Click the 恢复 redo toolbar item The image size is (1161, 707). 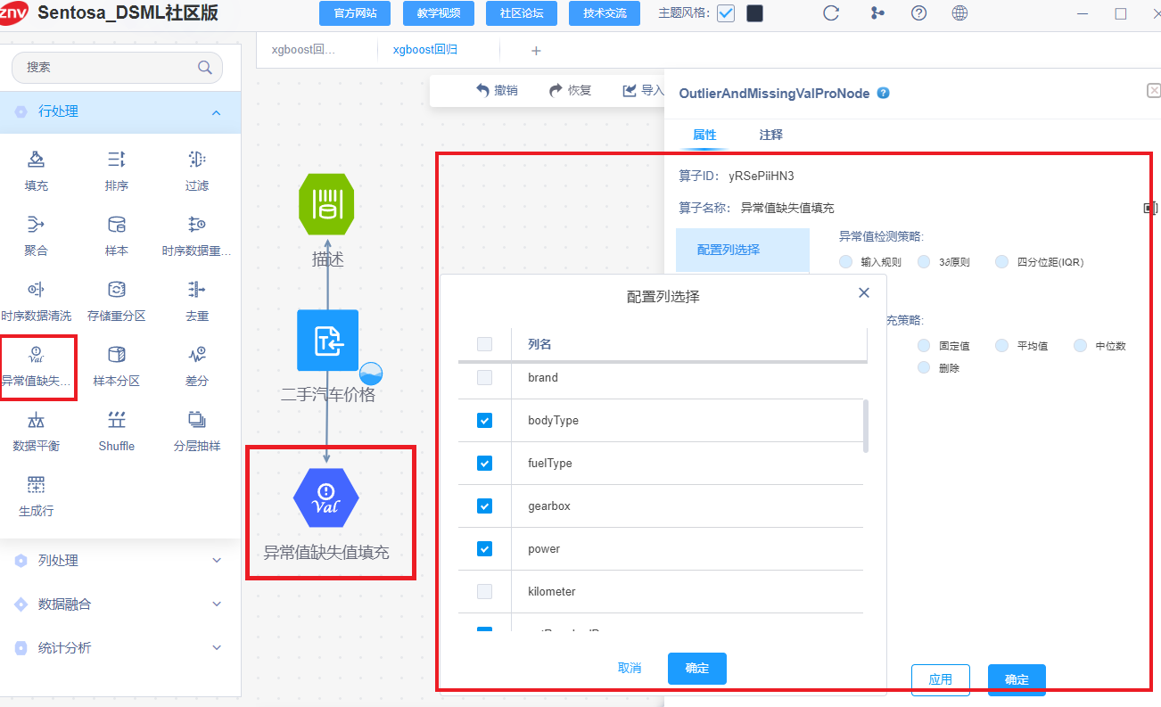570,90
